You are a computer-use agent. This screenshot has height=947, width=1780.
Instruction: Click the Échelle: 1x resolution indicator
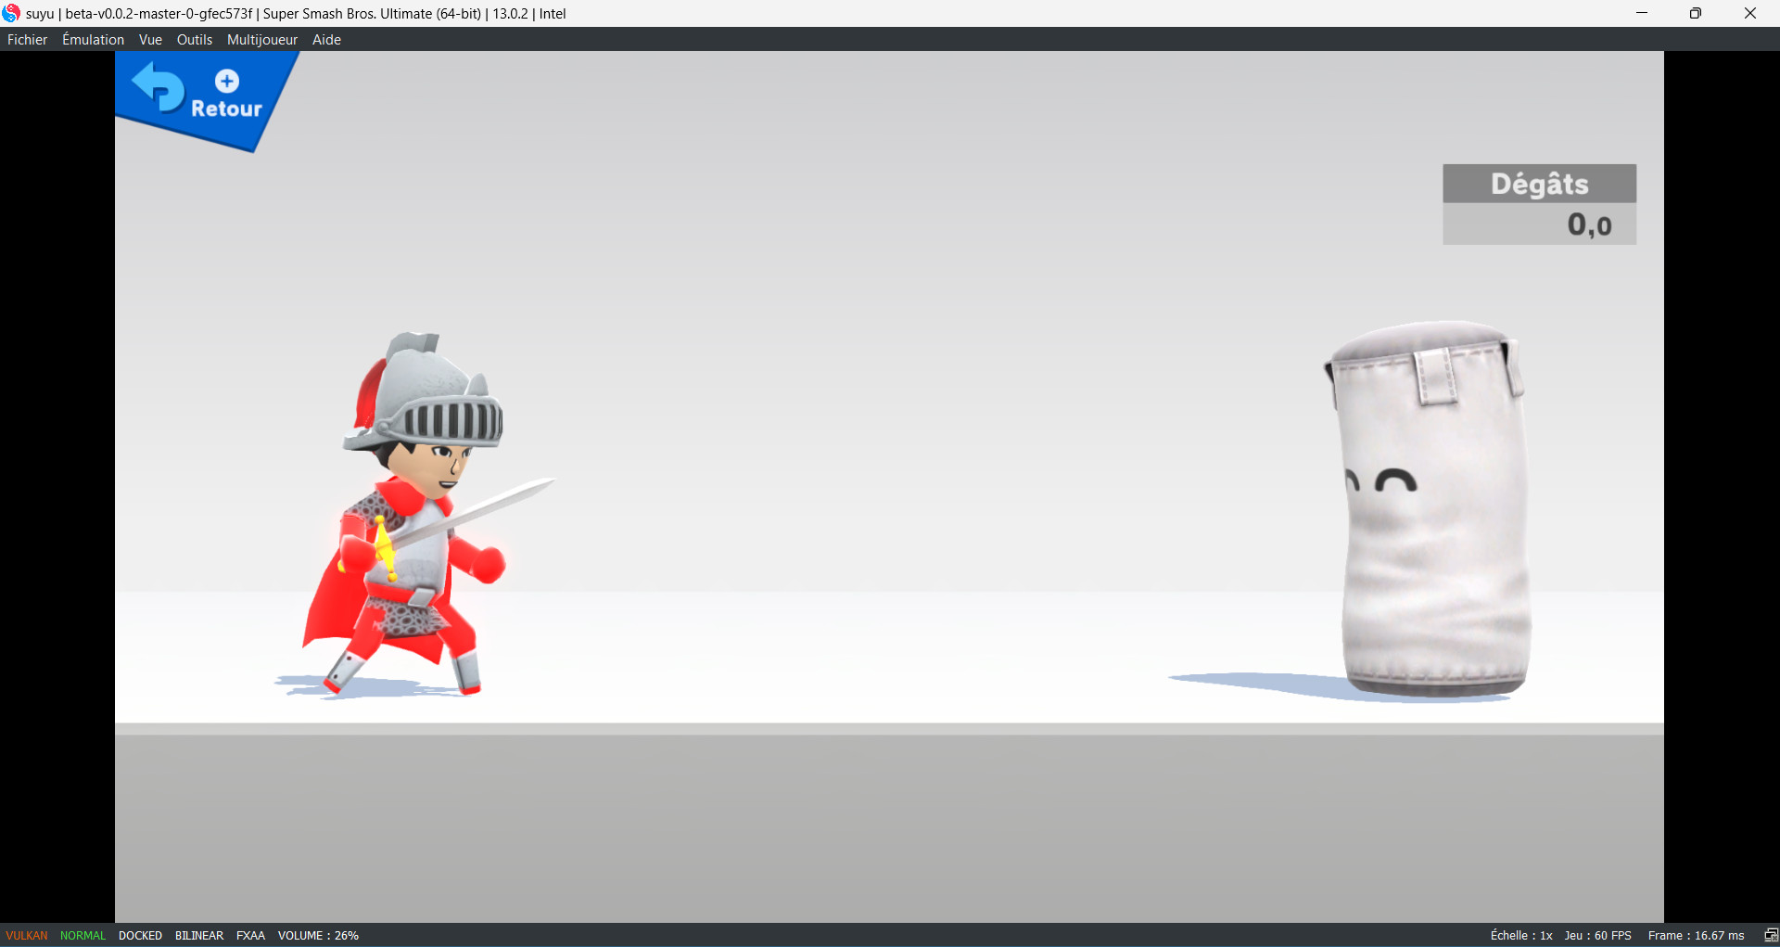[1520, 935]
